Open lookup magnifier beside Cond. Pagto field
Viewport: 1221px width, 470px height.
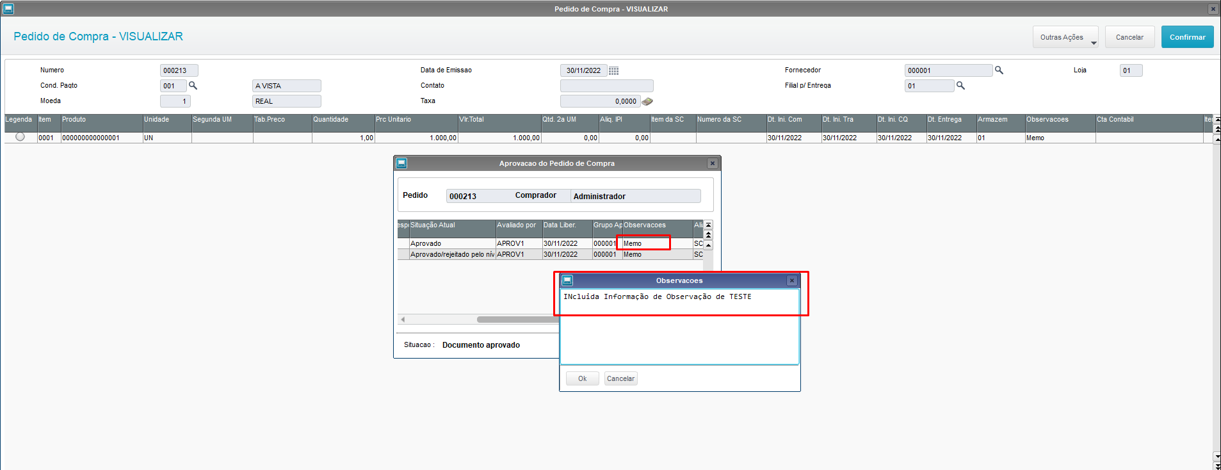(x=193, y=85)
